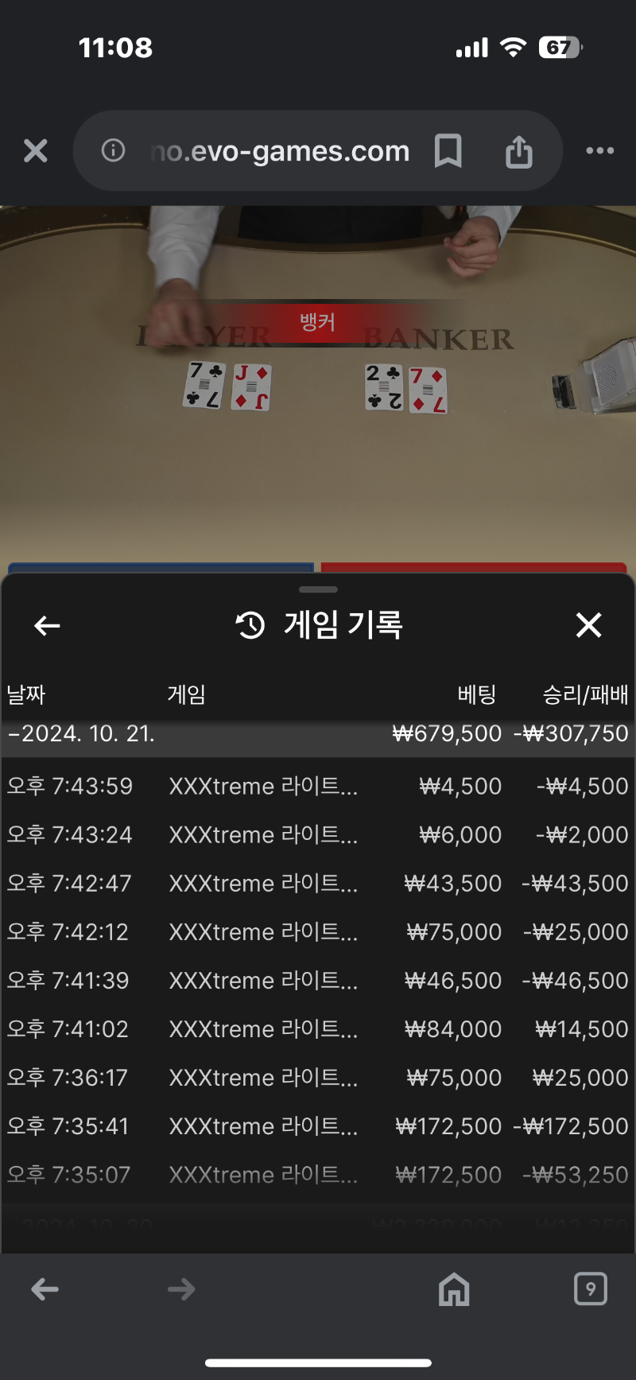
Task: Tap the browser forward arrow at bottom
Action: [x=181, y=1289]
